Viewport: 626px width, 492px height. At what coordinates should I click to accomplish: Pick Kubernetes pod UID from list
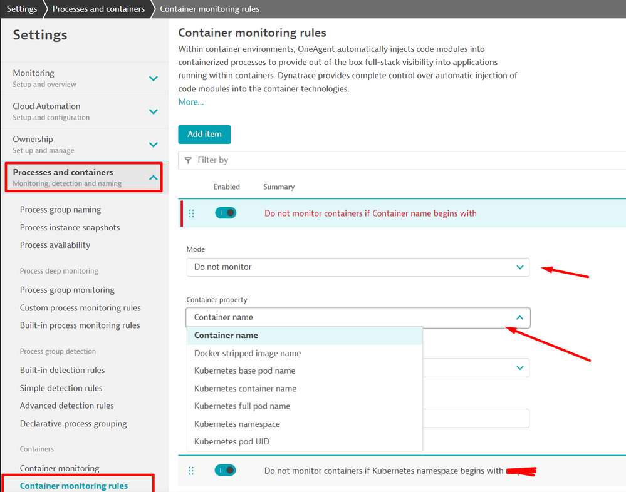coord(231,441)
